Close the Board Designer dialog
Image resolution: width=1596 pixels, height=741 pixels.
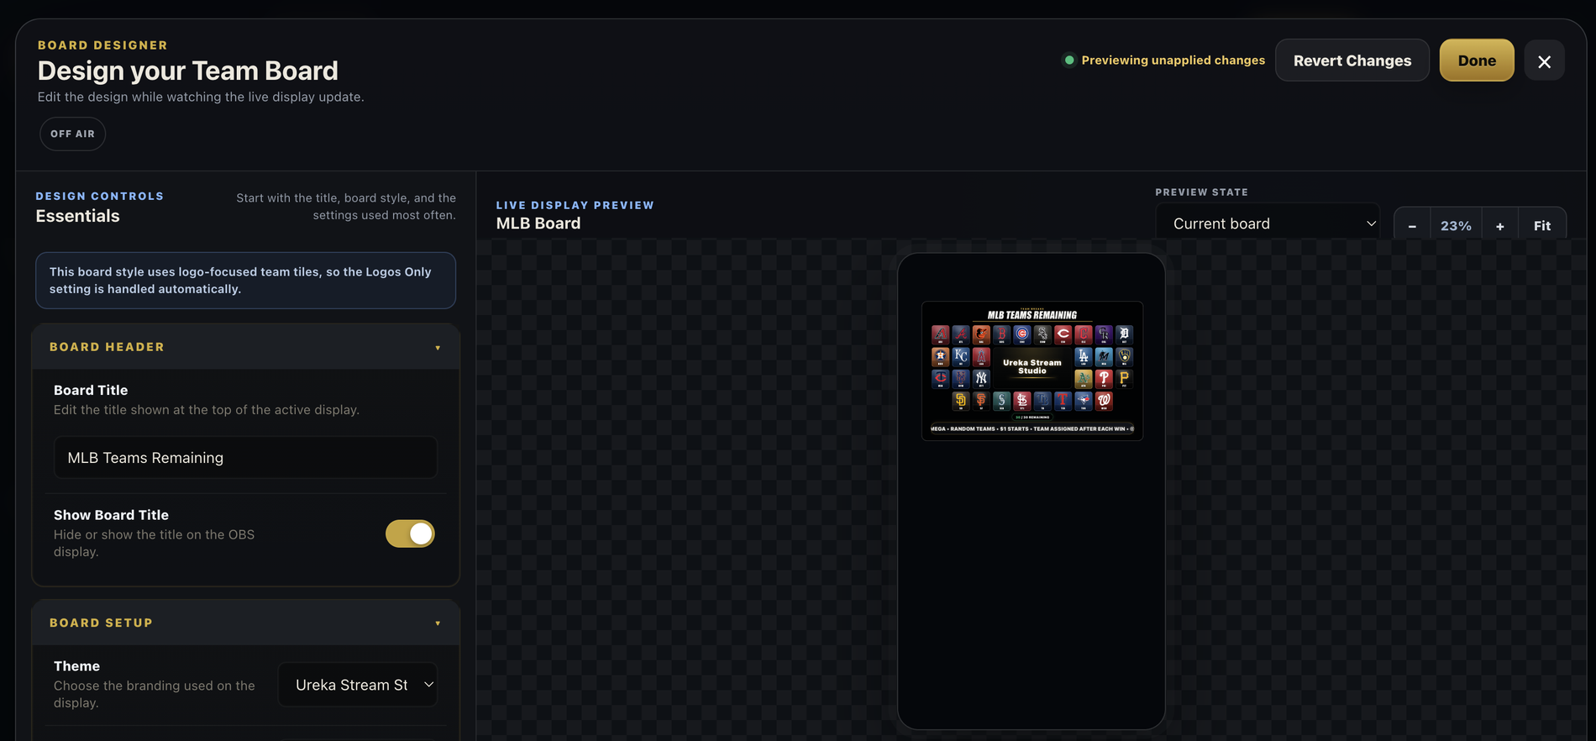click(1544, 61)
